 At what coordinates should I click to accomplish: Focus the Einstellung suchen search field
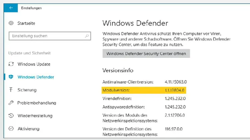[50, 36]
